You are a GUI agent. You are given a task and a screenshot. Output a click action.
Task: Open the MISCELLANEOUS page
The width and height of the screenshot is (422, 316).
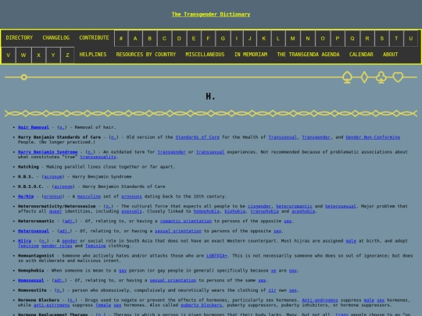[x=205, y=55]
